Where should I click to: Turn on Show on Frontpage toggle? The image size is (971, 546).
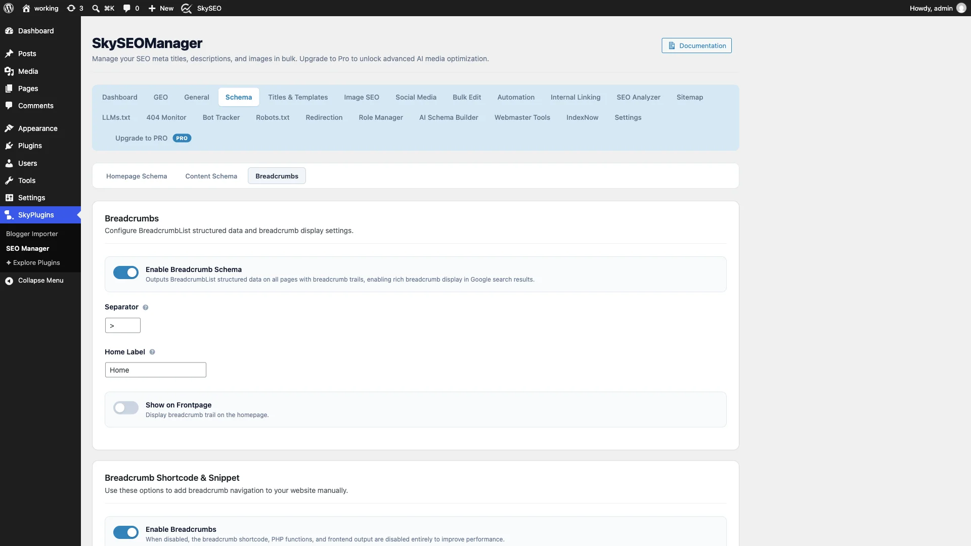click(126, 408)
